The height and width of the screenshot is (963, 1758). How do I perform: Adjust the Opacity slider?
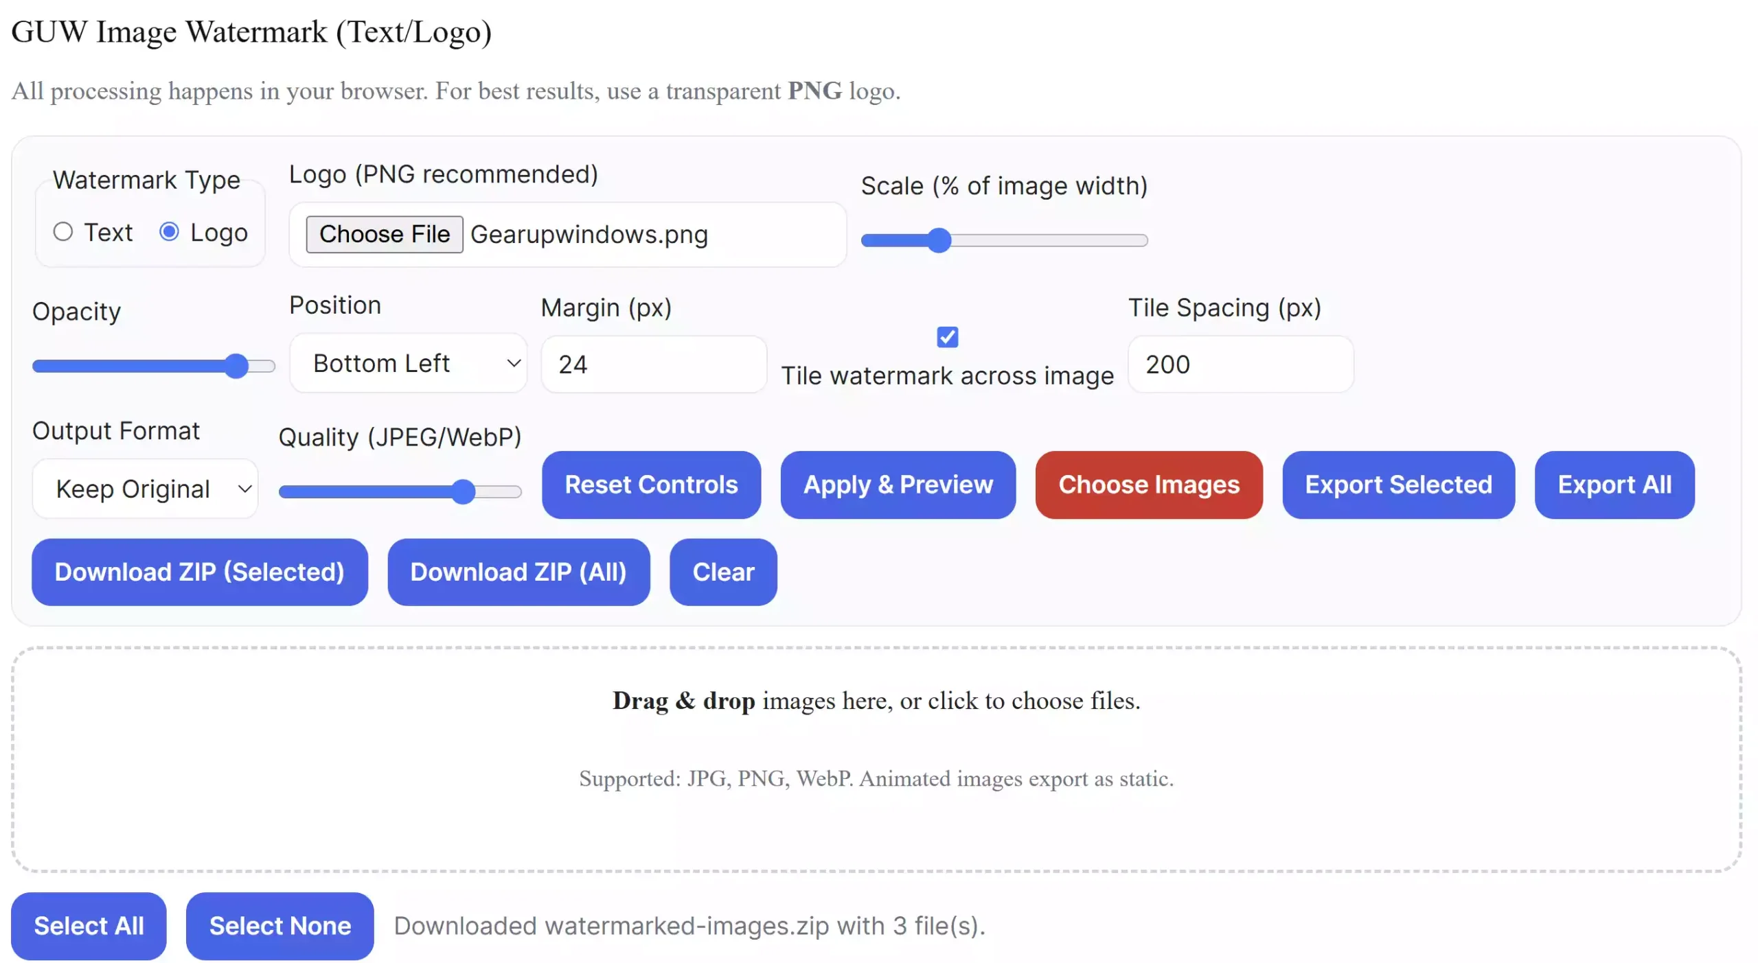coord(238,366)
